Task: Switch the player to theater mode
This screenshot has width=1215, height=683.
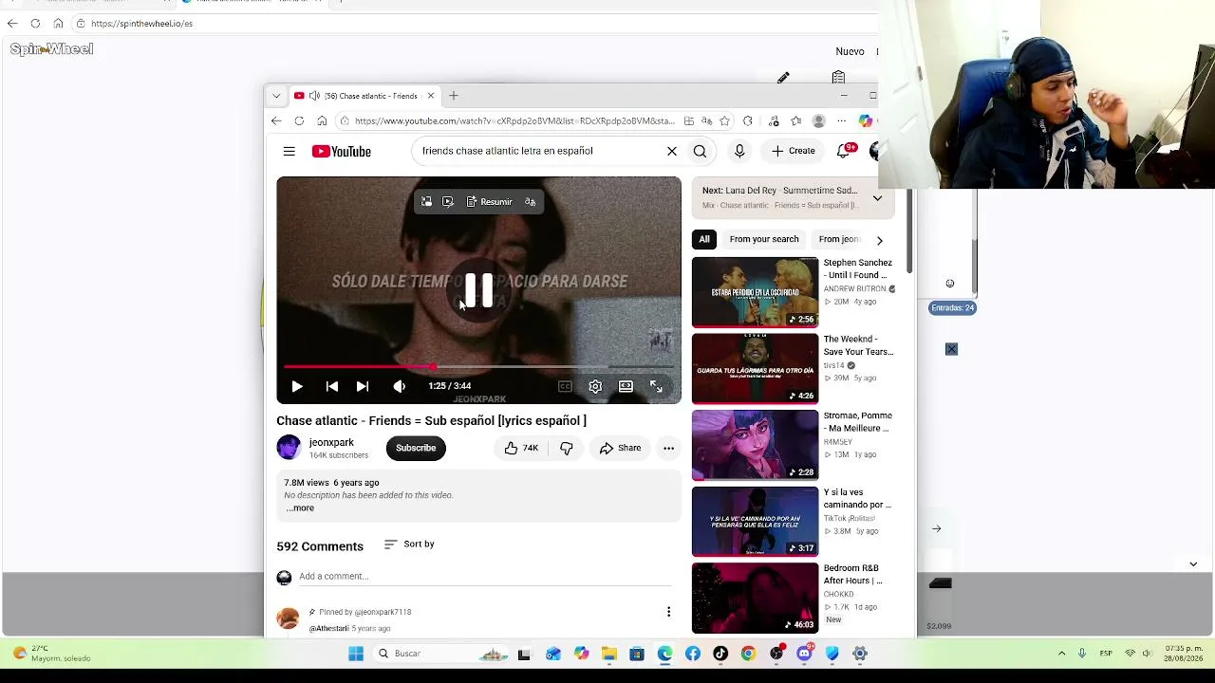Action: pos(626,386)
